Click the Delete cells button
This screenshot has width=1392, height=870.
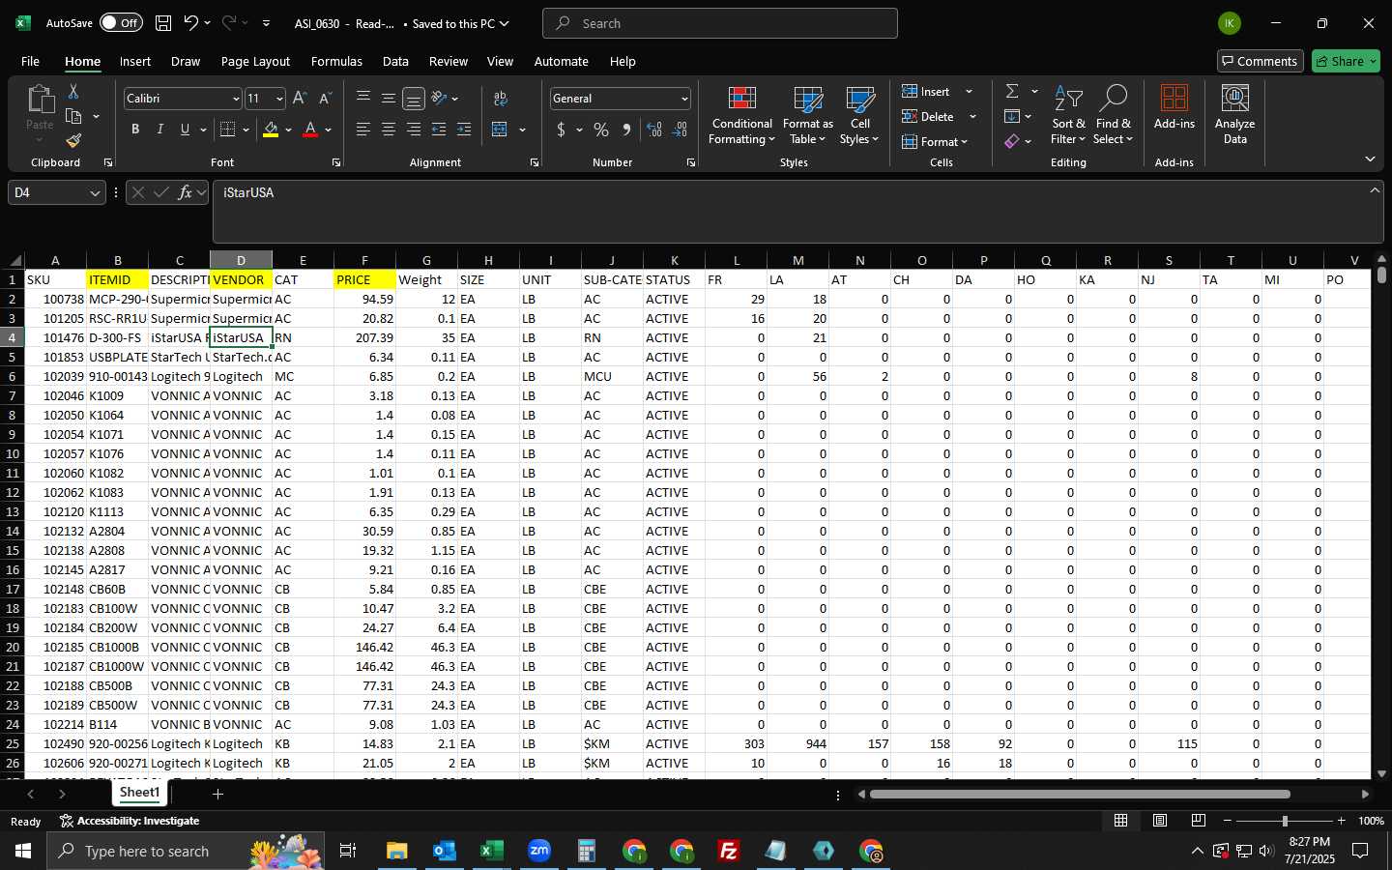pyautogui.click(x=928, y=116)
